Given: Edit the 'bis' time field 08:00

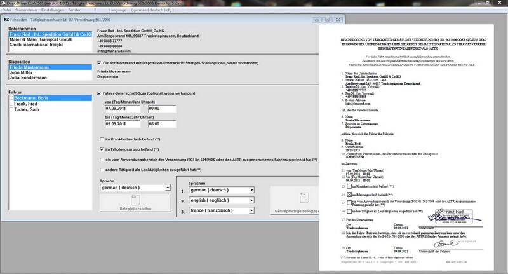Looking at the screenshot, I should tap(162, 124).
